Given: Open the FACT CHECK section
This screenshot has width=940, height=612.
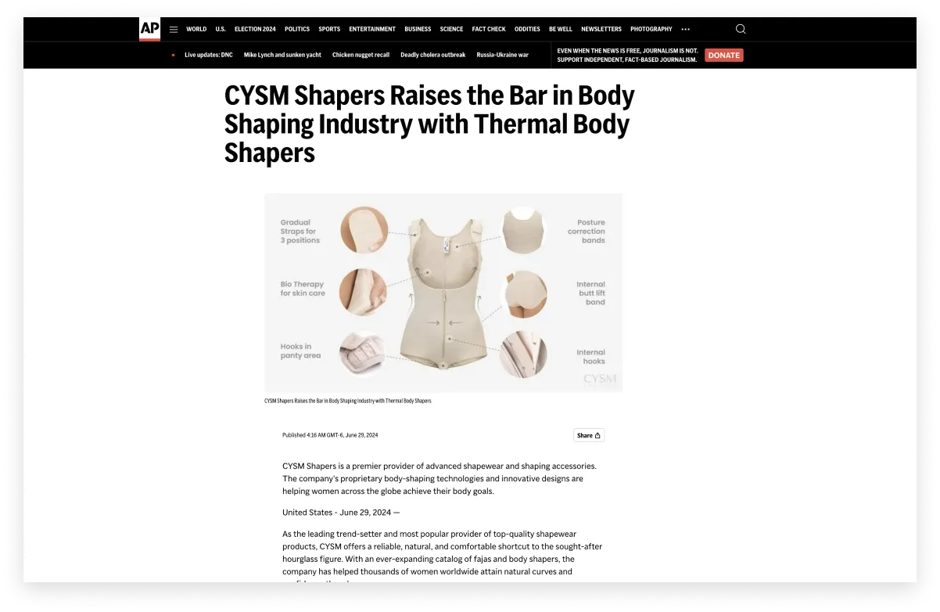Looking at the screenshot, I should 489,29.
